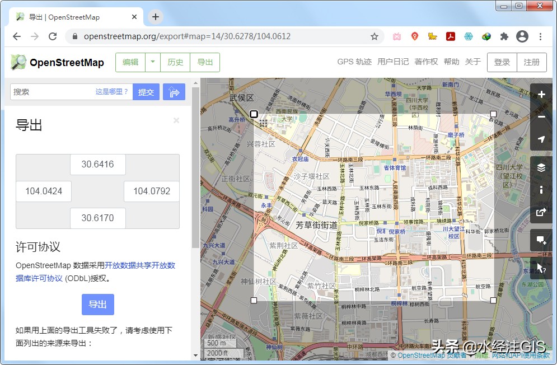Viewport: 557px width, 365px height.
Task: Open 著作权 copyright page
Action: coord(426,62)
